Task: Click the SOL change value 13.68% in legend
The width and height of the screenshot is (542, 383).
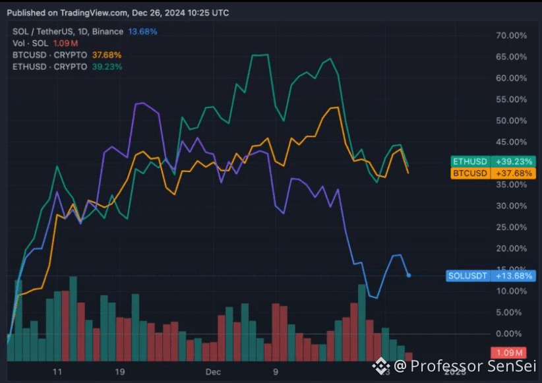Action: tap(143, 32)
